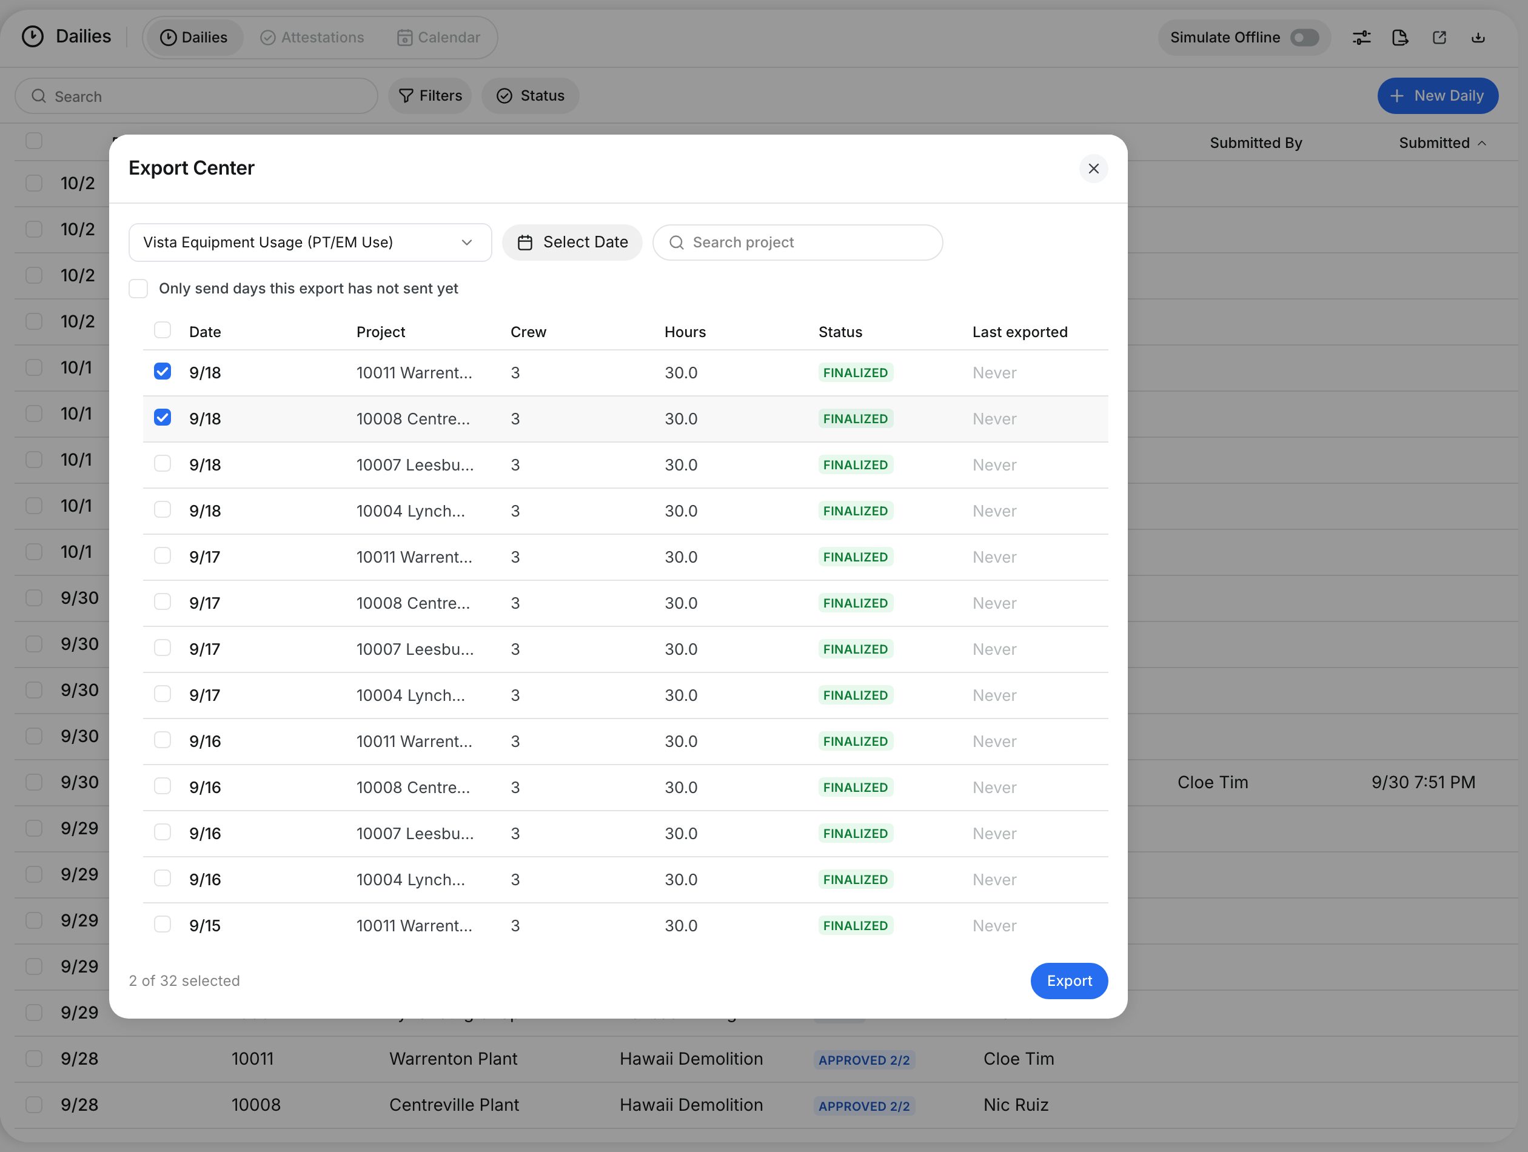Enable 'Only send days this export has not sent yet'
Image resolution: width=1528 pixels, height=1152 pixels.
138,289
